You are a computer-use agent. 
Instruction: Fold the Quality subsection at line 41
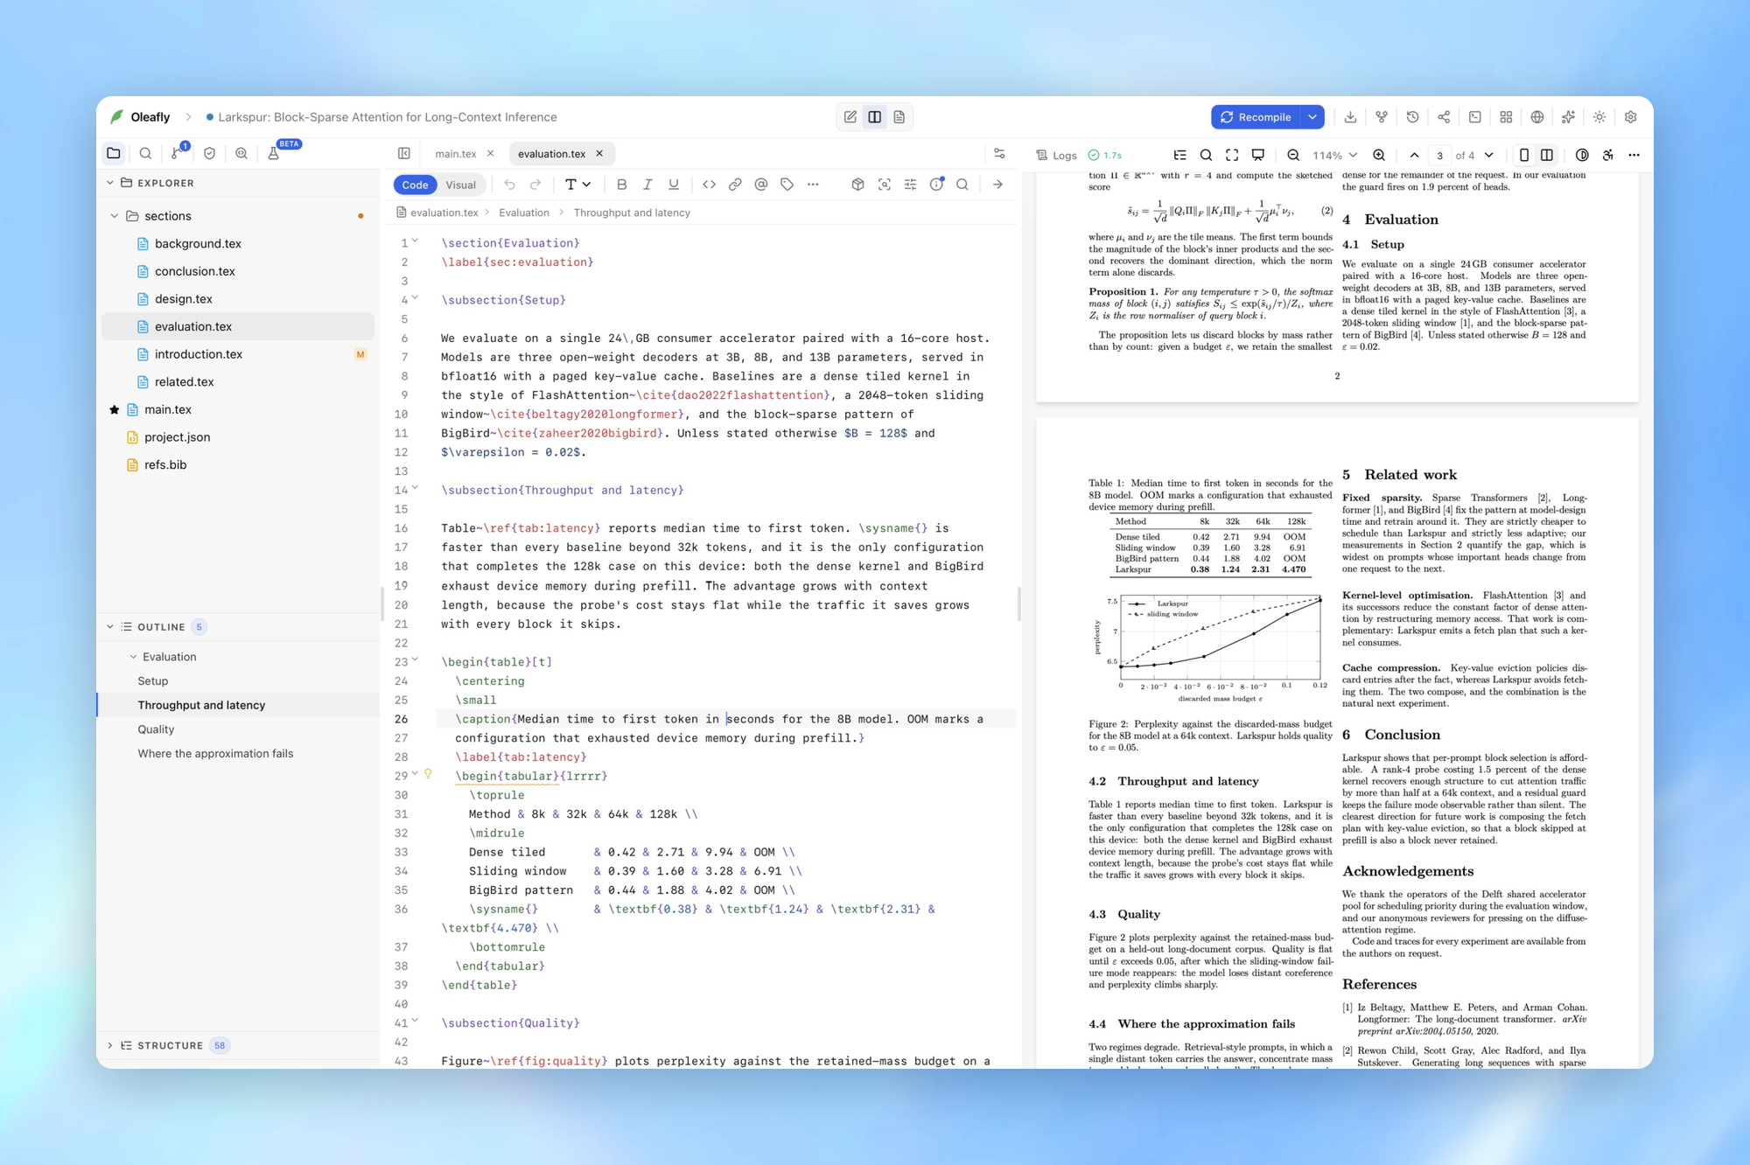pos(416,1022)
